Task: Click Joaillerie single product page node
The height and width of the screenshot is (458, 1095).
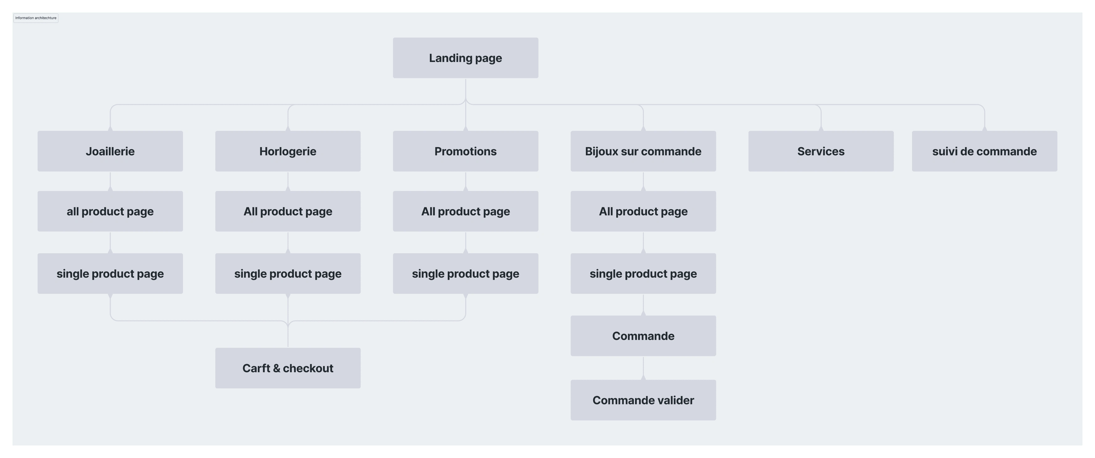Action: click(109, 273)
